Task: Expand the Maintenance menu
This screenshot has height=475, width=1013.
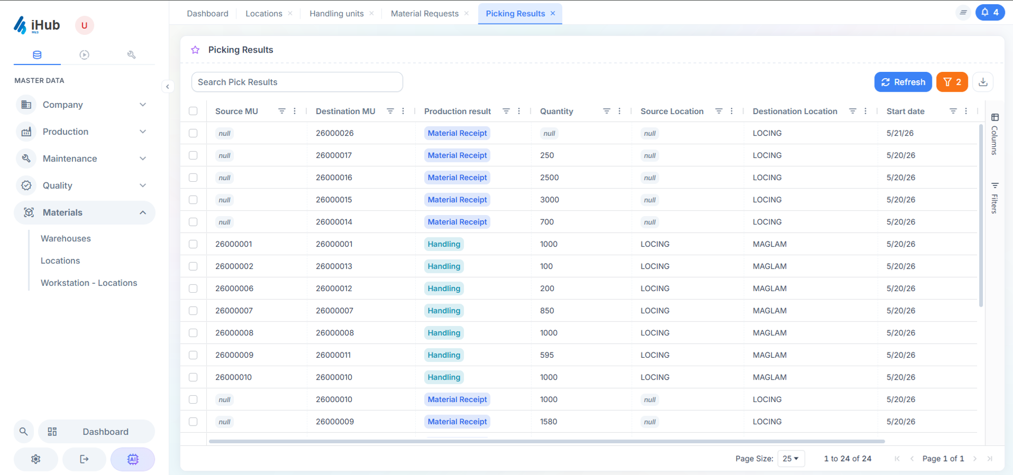Action: (84, 159)
